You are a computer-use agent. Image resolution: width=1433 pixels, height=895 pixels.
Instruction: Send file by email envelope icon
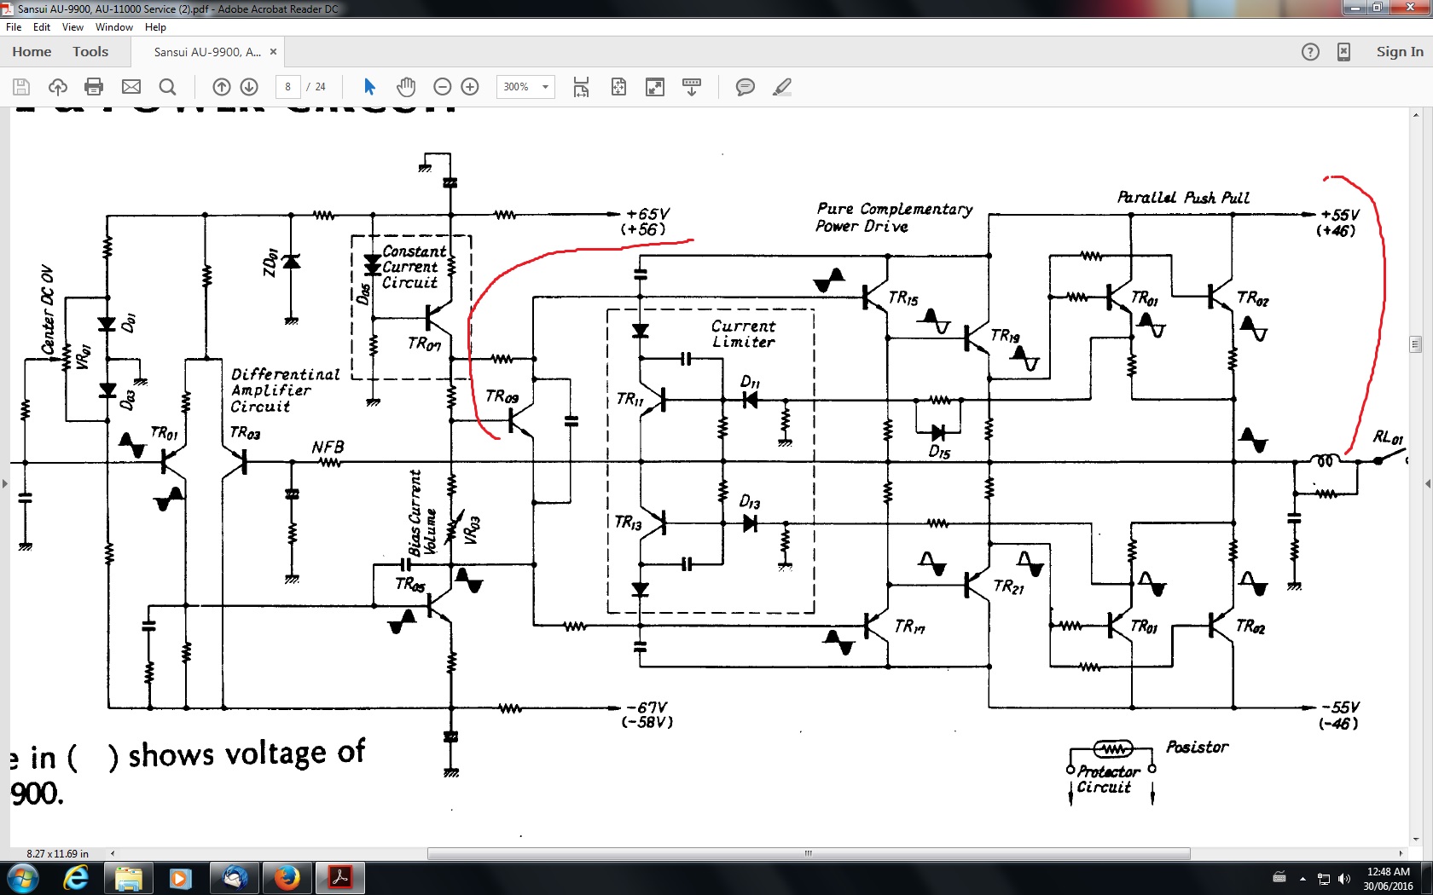pyautogui.click(x=131, y=87)
